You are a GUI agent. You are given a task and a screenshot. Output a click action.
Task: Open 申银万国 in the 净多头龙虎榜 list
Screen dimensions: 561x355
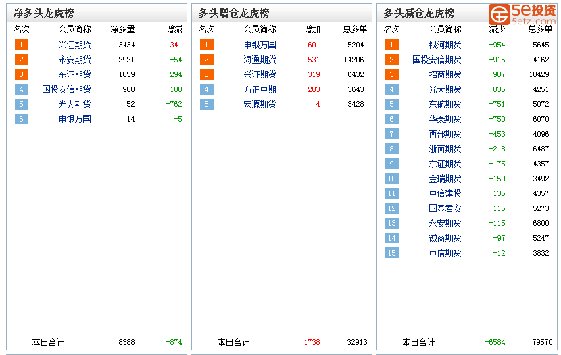tap(75, 119)
